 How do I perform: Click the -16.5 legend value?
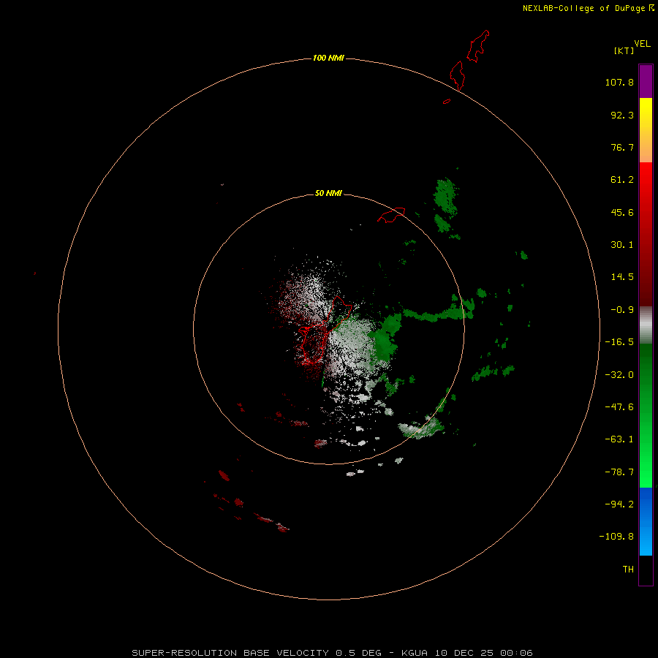[x=619, y=342]
